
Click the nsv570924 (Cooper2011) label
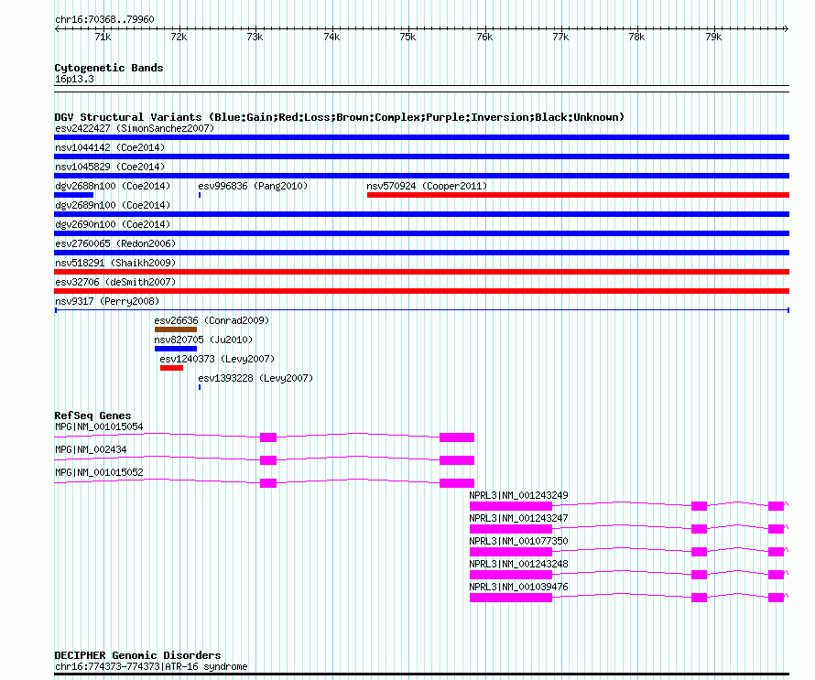tap(427, 186)
